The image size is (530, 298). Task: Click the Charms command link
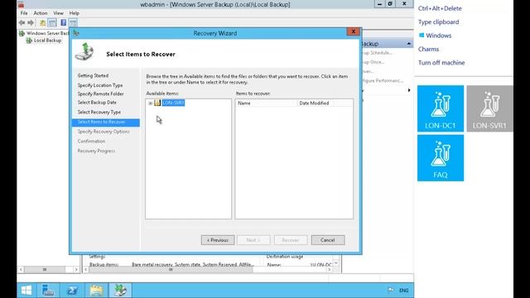tap(428, 49)
